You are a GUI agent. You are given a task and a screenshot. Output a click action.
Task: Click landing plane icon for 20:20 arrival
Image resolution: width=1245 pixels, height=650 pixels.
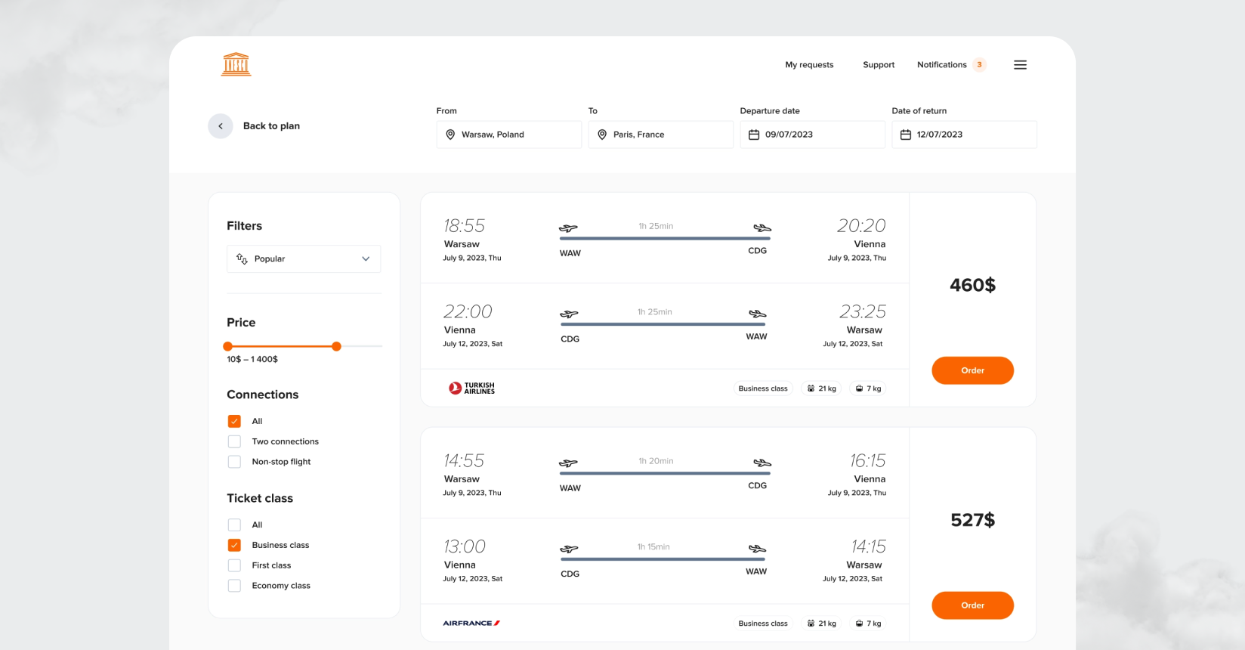(x=762, y=227)
